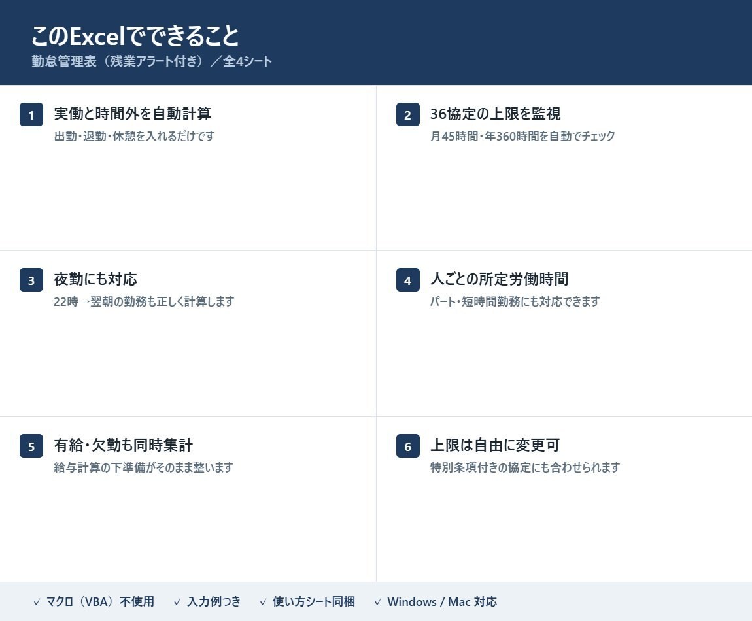Click the title このExcelでできること
The image size is (752, 621).
[135, 36]
